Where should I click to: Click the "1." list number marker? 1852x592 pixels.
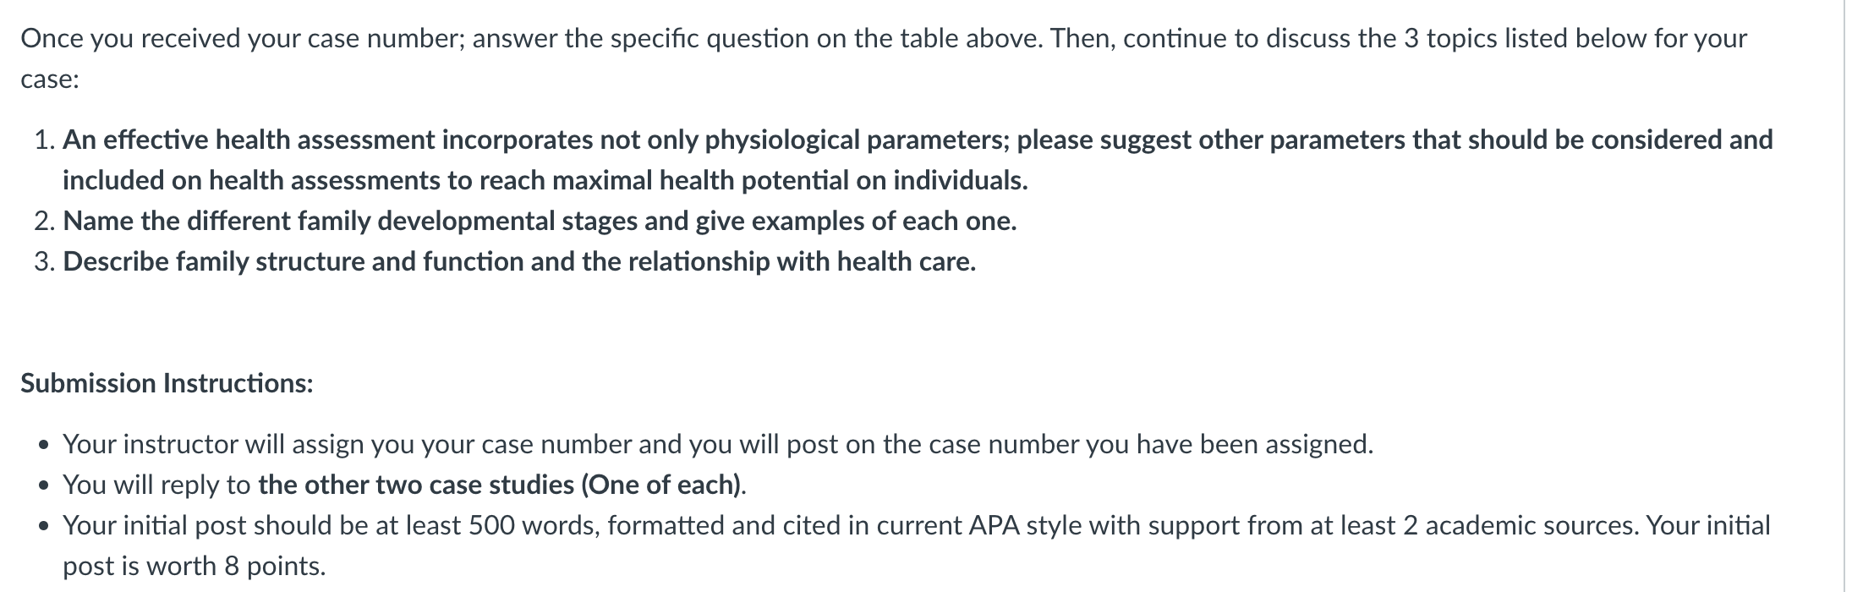tap(46, 140)
